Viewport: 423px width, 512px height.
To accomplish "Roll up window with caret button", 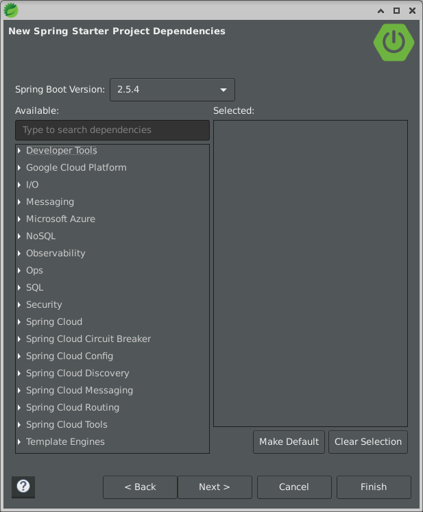I will click(381, 11).
